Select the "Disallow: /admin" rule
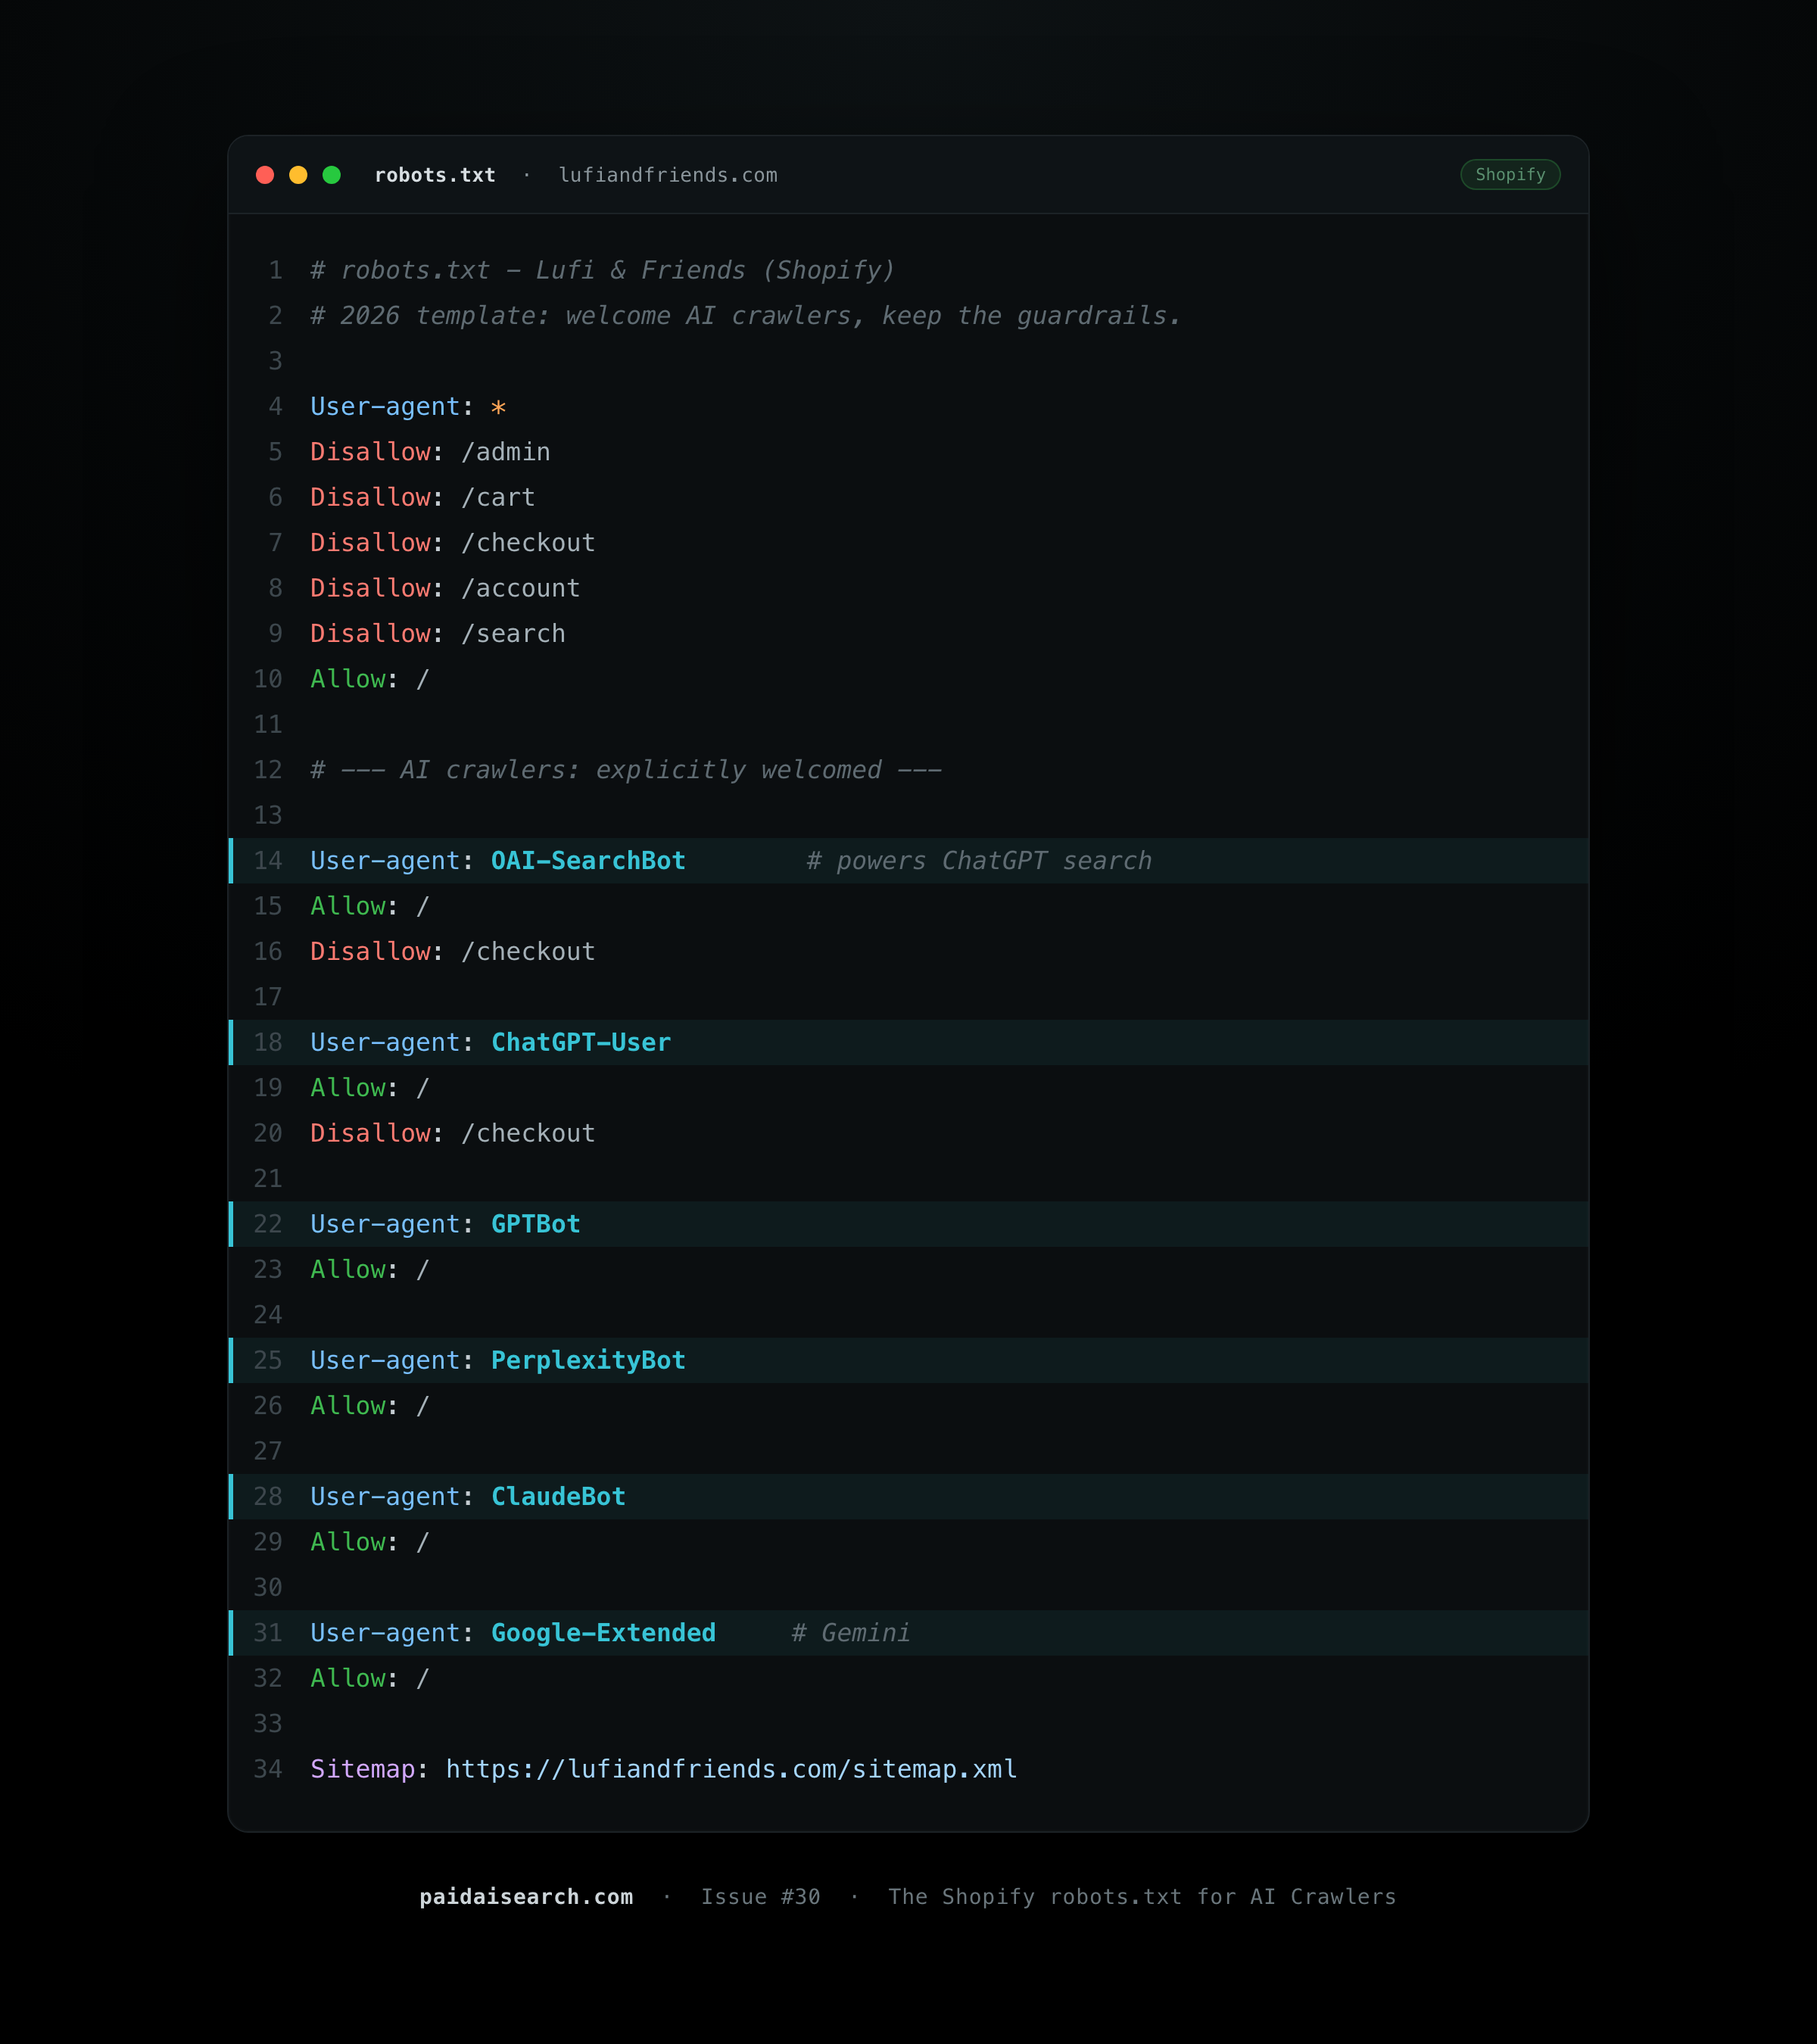The image size is (1817, 2044). [x=430, y=452]
